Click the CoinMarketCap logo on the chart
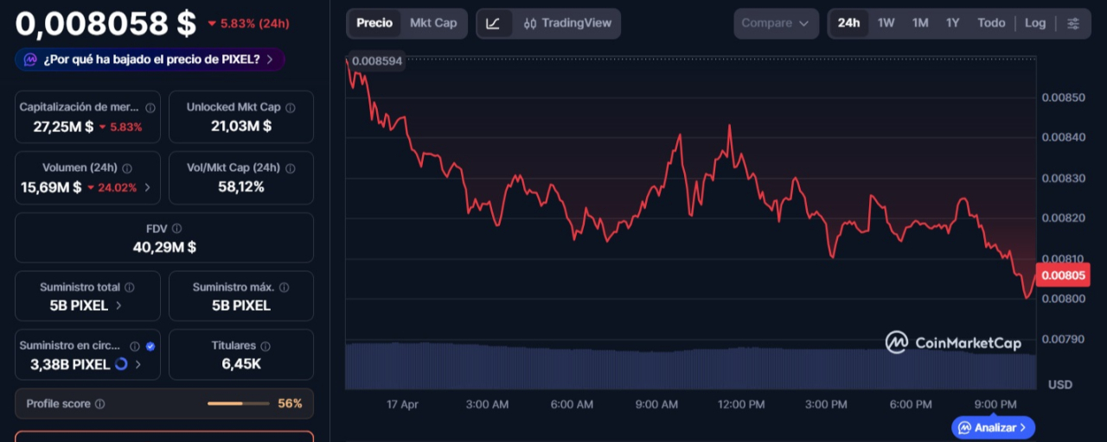This screenshot has width=1107, height=442. [953, 343]
